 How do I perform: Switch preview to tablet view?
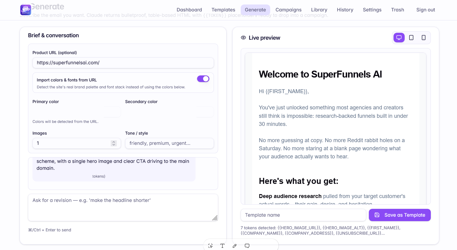tap(411, 38)
